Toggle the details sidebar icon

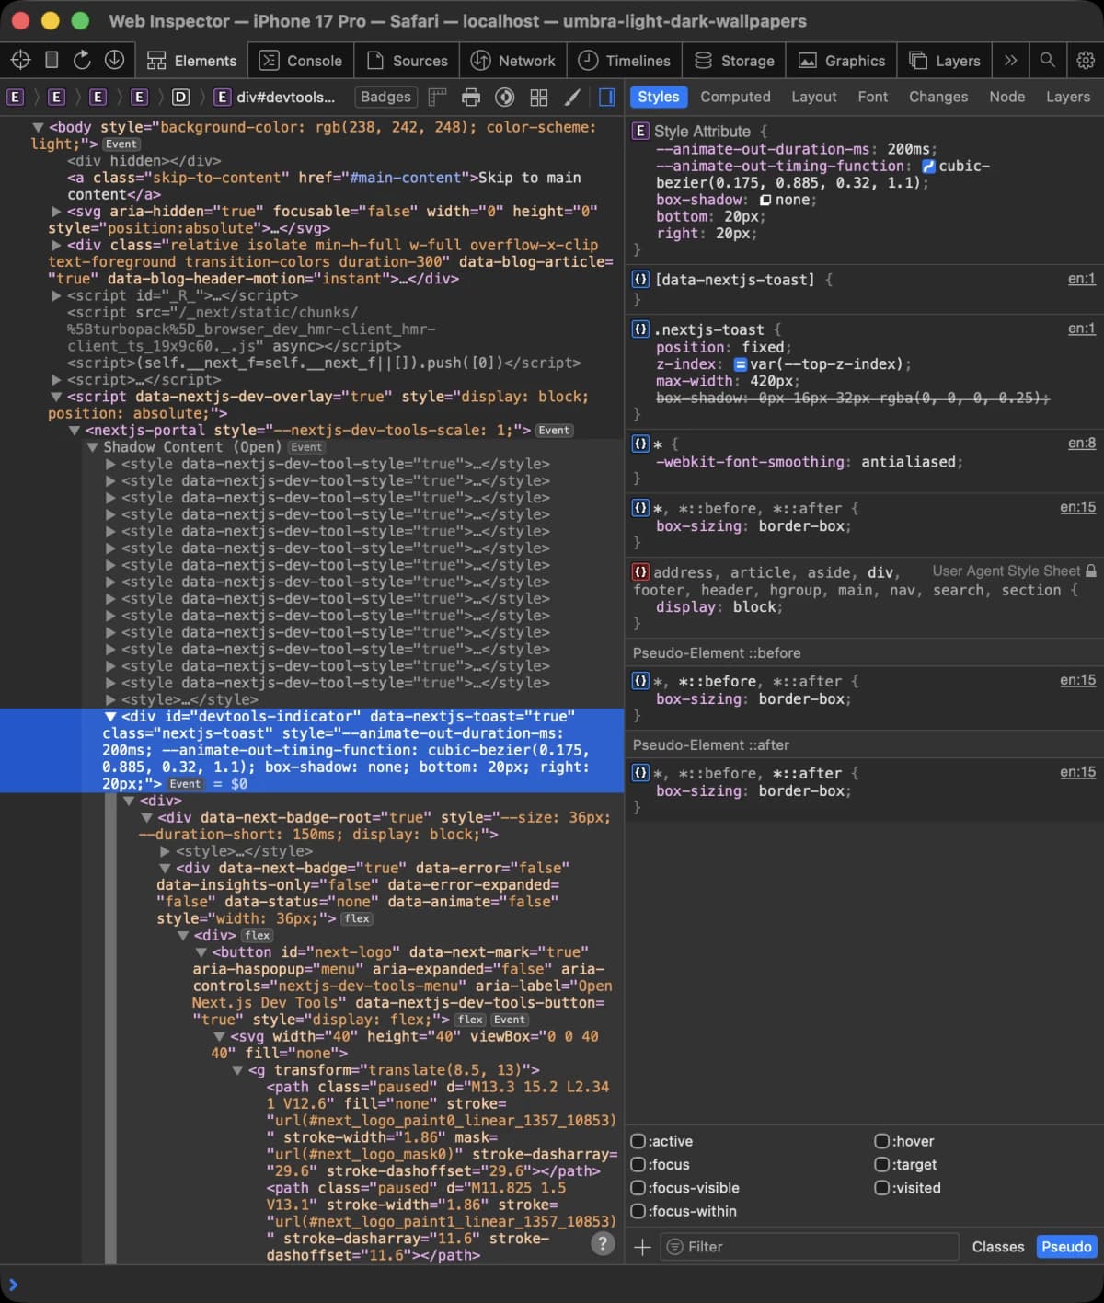pyautogui.click(x=607, y=97)
